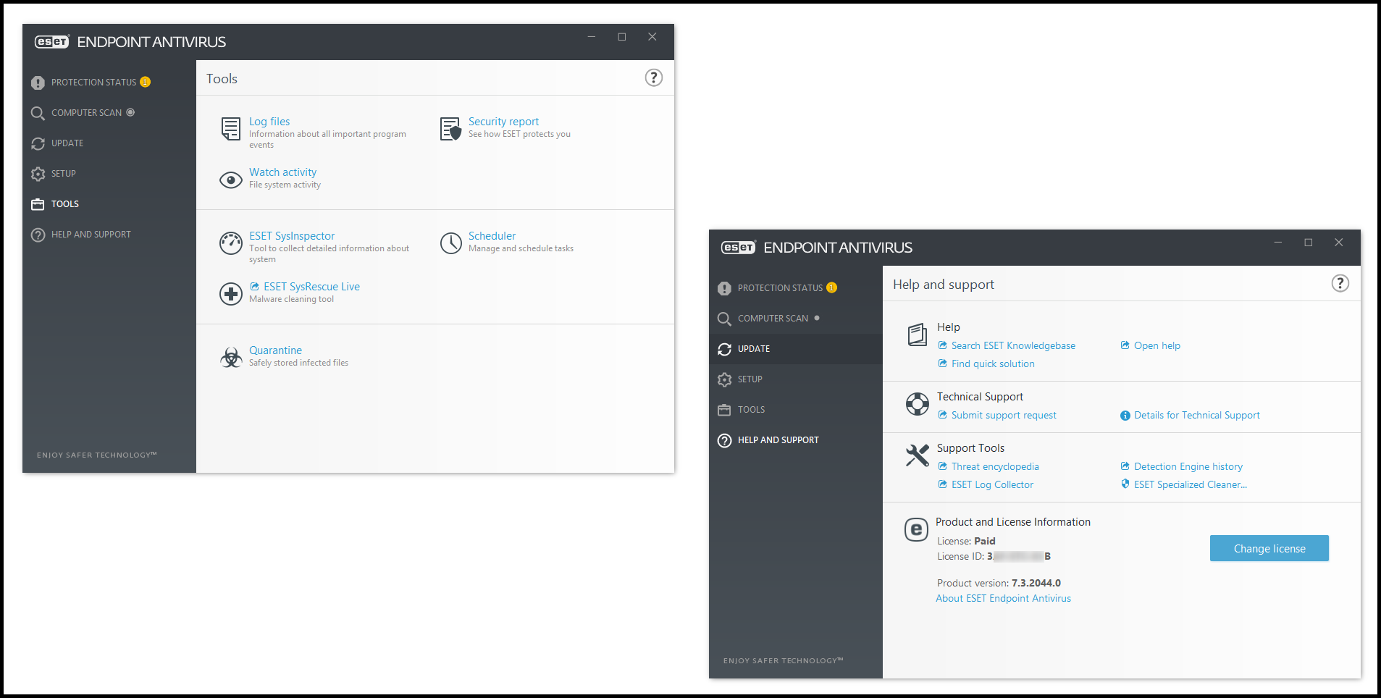
Task: Open Quarantine link
Action: [x=275, y=350]
